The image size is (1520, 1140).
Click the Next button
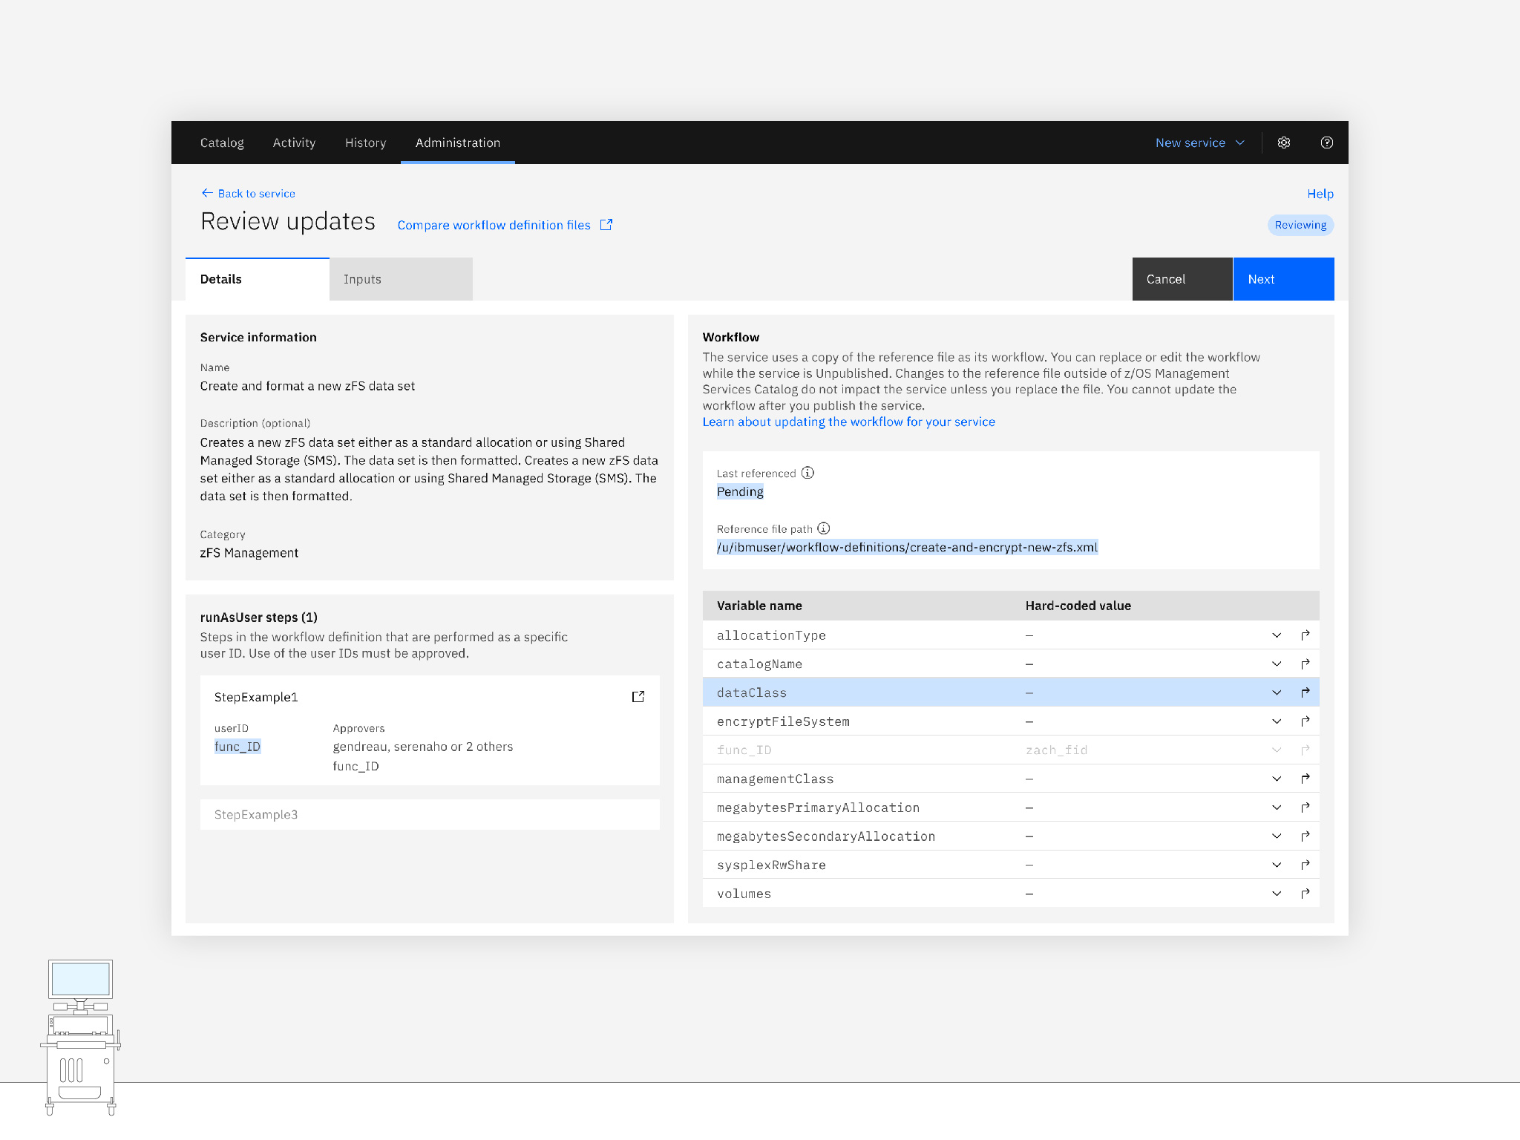tap(1284, 279)
